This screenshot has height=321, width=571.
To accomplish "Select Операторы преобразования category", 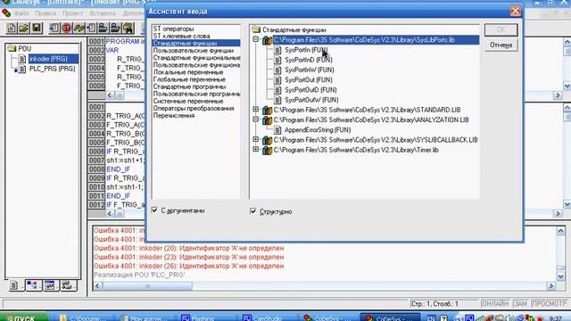I will (194, 109).
